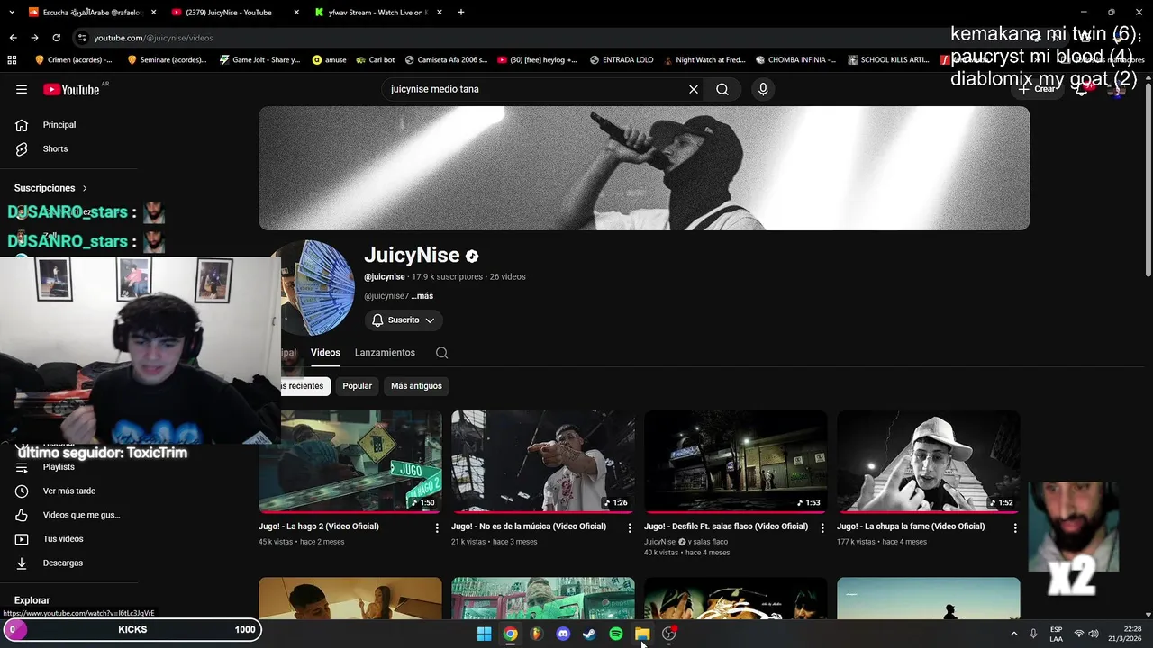
Task: Play Jugo! - No es de la música thumbnail
Action: click(543, 462)
